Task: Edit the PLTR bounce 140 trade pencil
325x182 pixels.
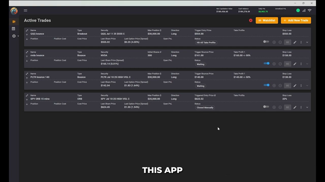Action: click(295, 86)
